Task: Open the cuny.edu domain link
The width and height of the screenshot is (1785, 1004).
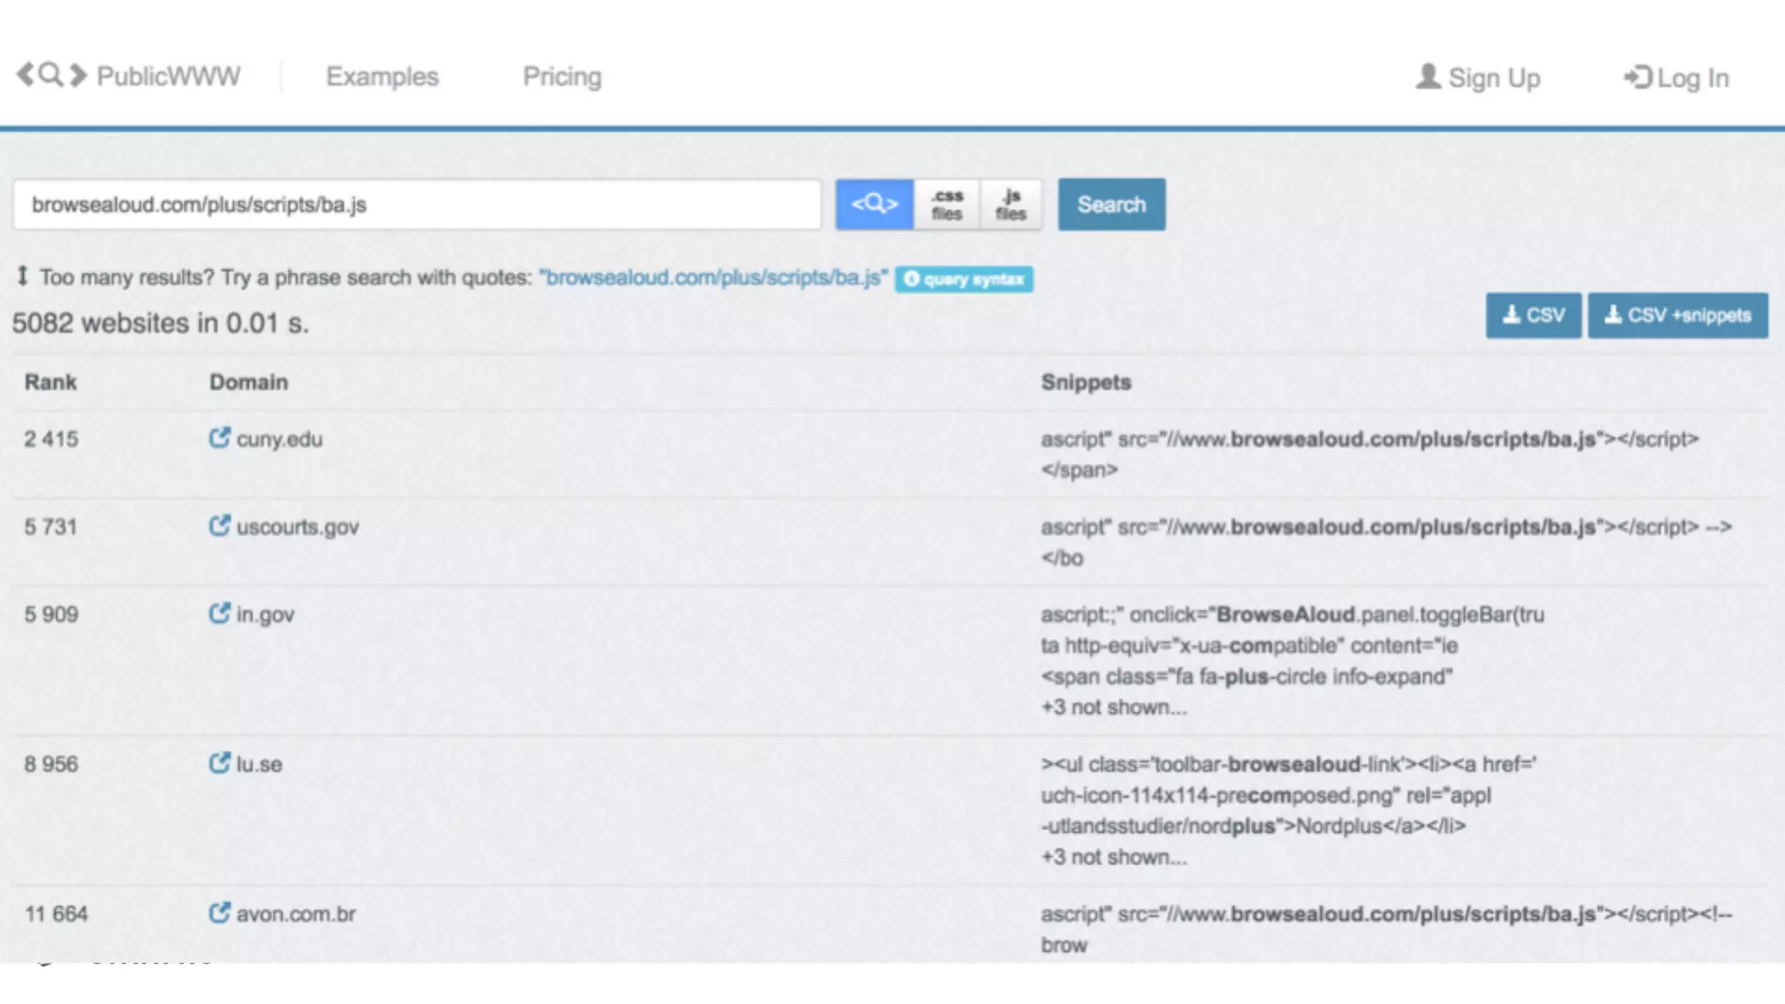Action: [x=279, y=439]
